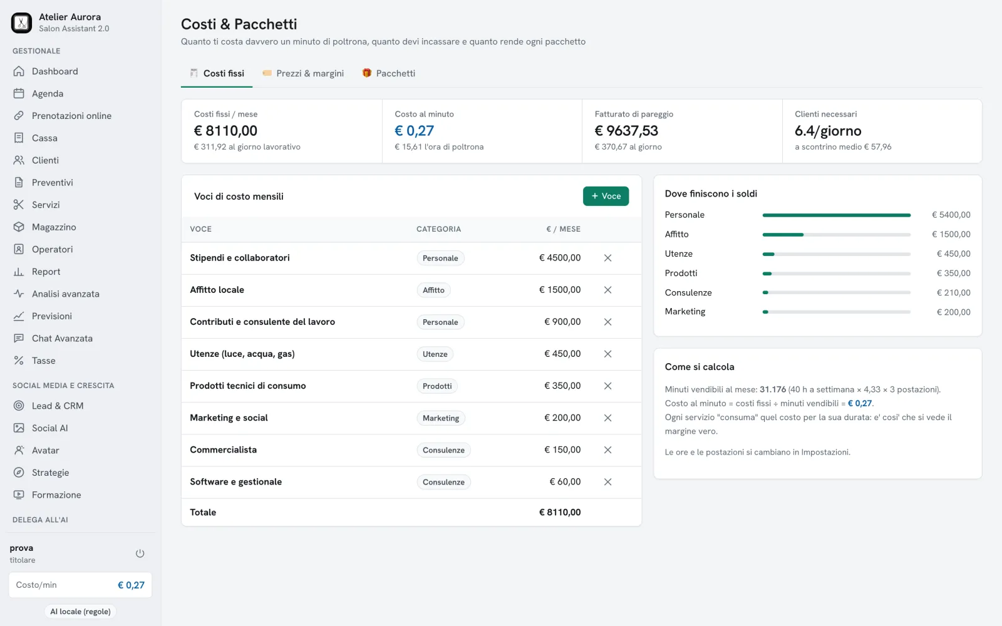Click the Servizi scissors icon
The image size is (1002, 626).
(19, 205)
